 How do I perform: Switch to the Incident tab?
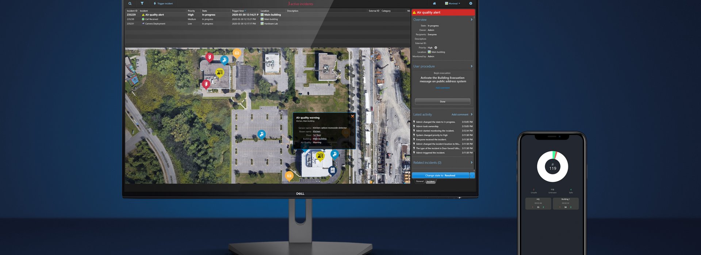(x=431, y=181)
